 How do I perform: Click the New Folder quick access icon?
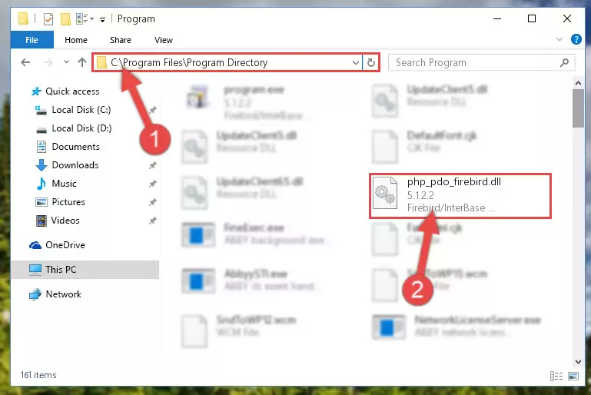click(65, 19)
